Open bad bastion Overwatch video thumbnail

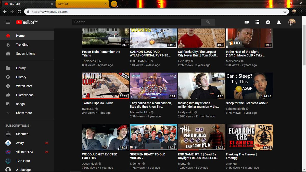click(x=154, y=86)
